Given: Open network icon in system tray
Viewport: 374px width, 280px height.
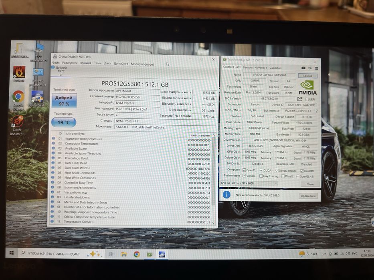Looking at the screenshot, I should (342, 254).
